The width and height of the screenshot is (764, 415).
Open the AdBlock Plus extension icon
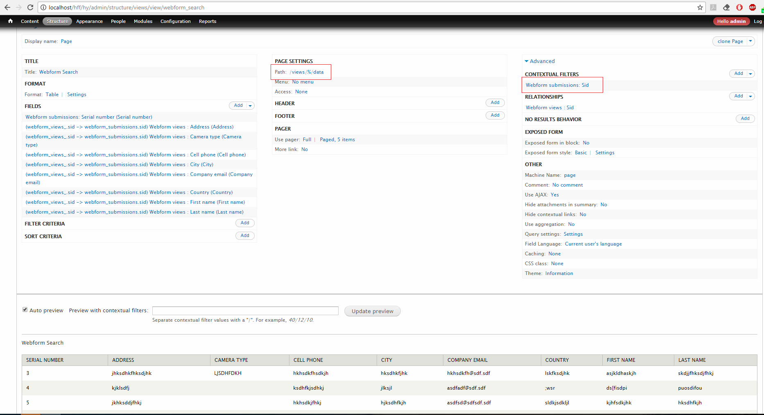point(753,7)
